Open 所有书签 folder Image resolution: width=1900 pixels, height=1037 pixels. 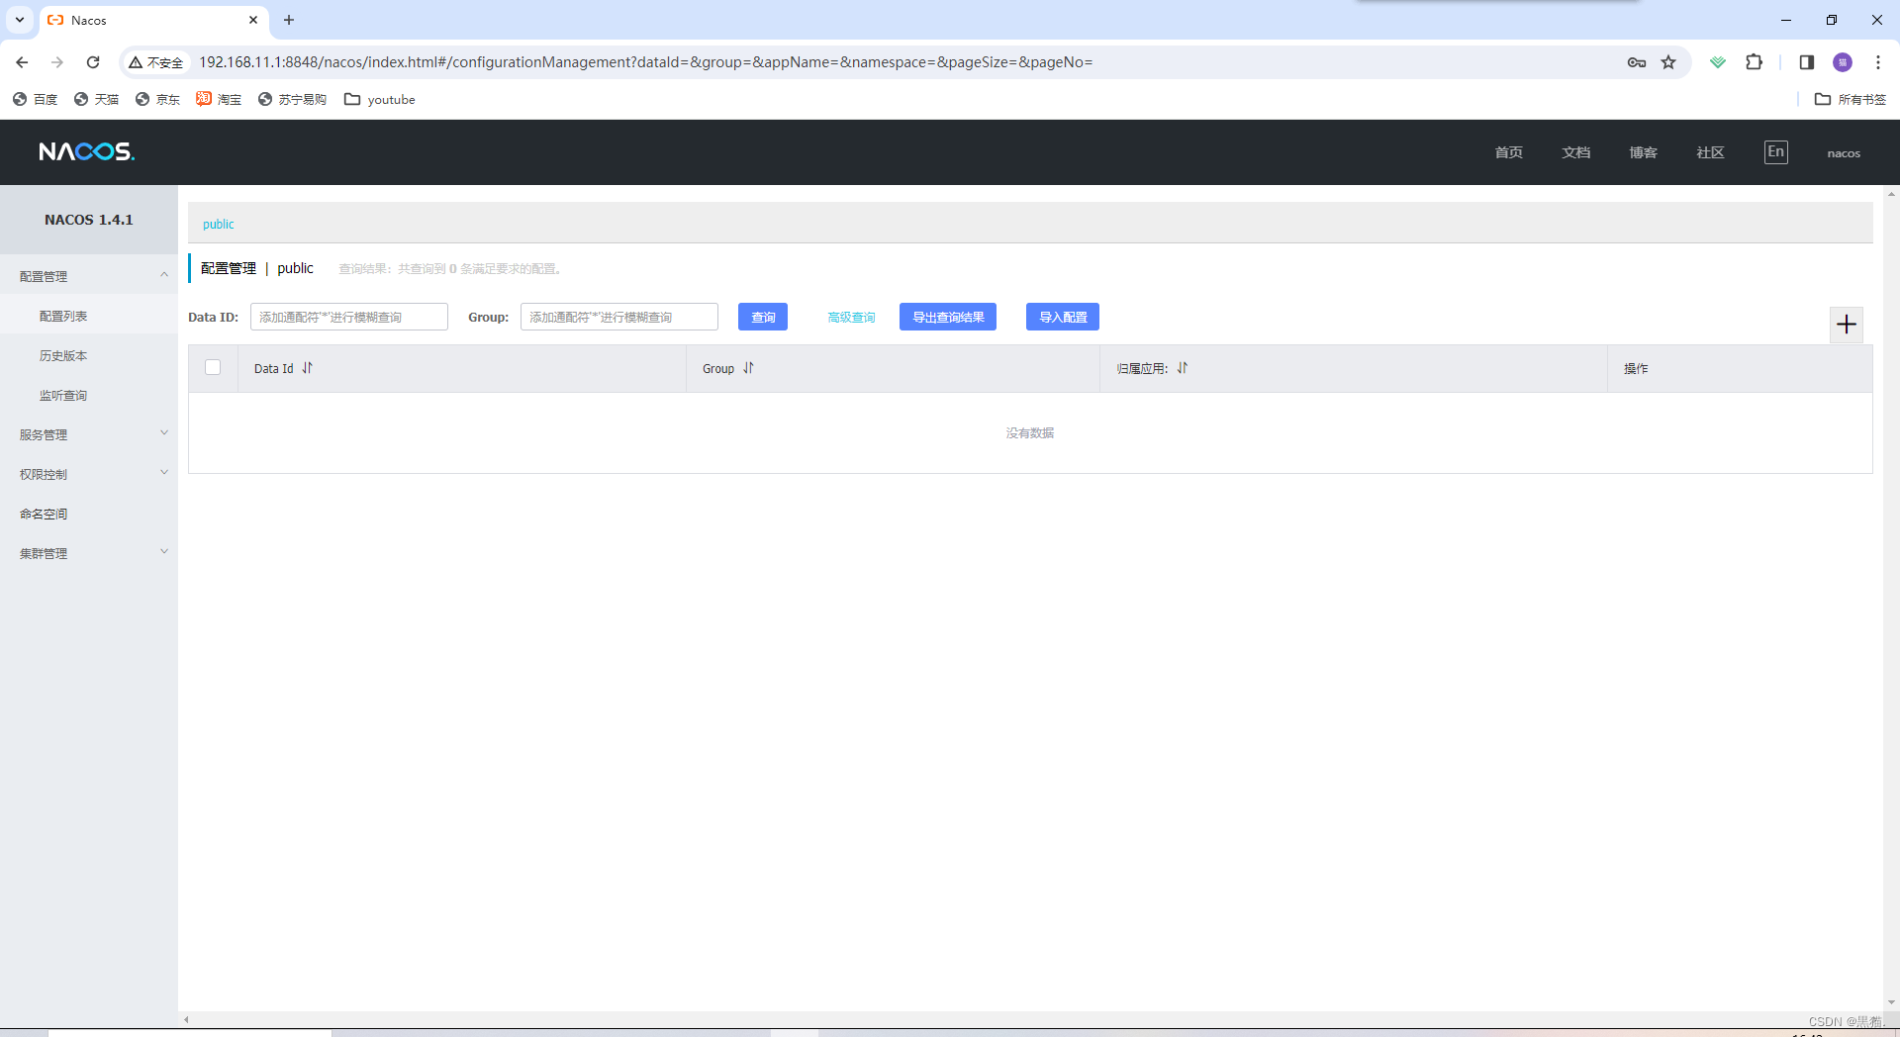click(x=1851, y=99)
